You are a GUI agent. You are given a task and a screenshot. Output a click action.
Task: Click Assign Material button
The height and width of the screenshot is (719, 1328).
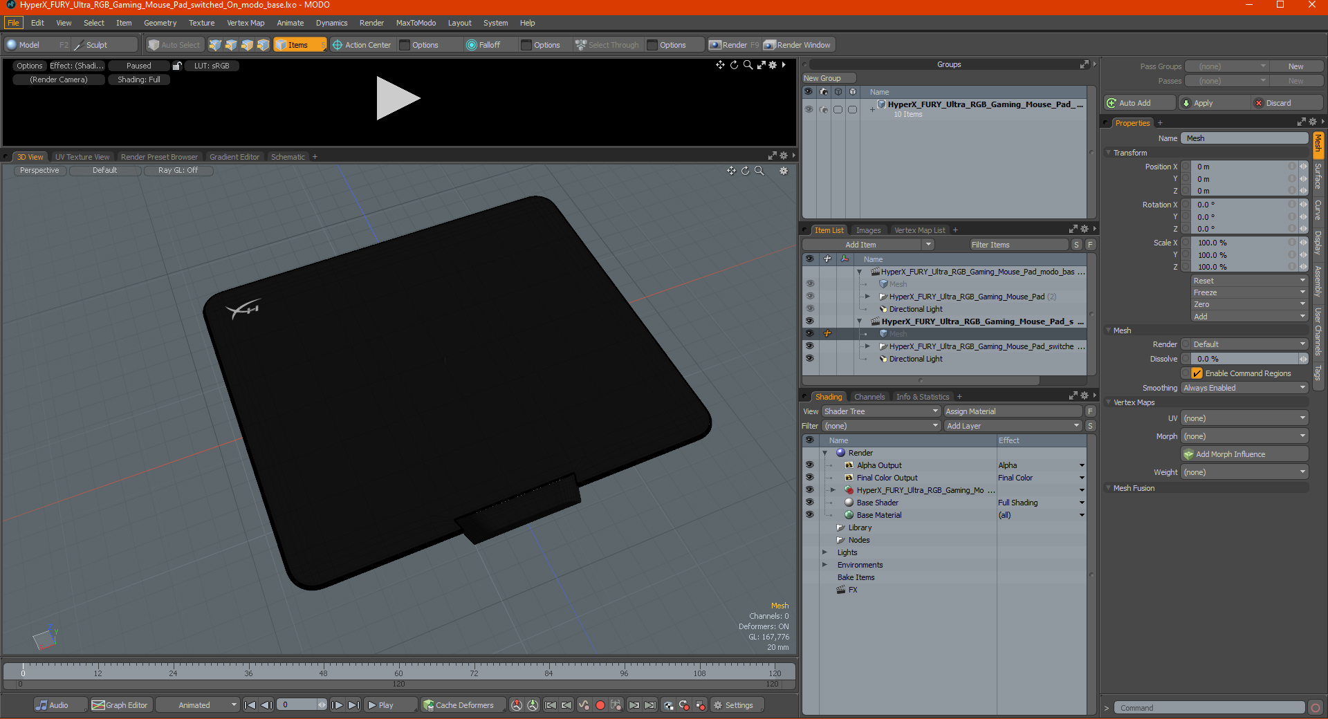click(1013, 411)
